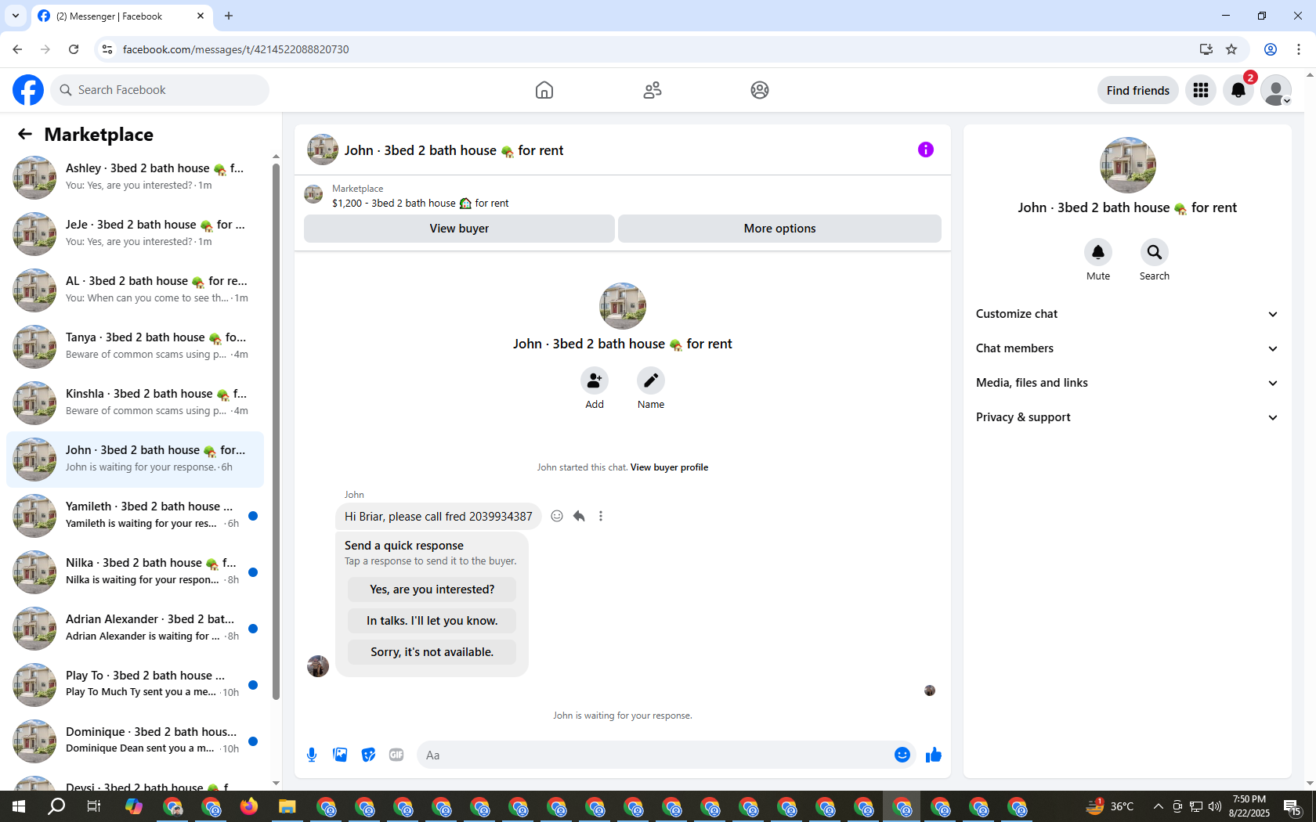The height and width of the screenshot is (822, 1316).
Task: Open Dominique's conversation
Action: click(x=135, y=741)
